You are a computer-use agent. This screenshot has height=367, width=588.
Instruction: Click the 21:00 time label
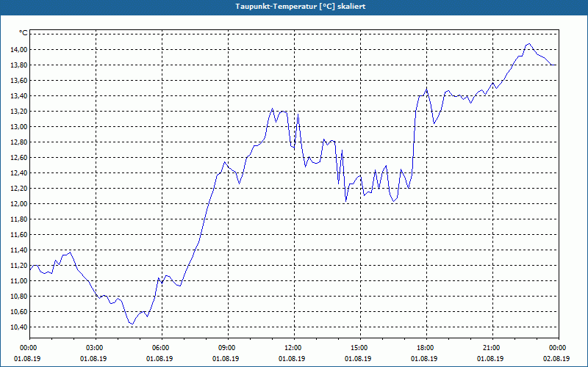pos(492,348)
